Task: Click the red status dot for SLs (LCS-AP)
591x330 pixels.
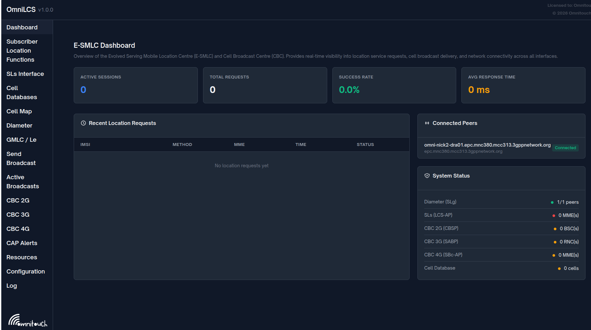Action: (x=553, y=215)
